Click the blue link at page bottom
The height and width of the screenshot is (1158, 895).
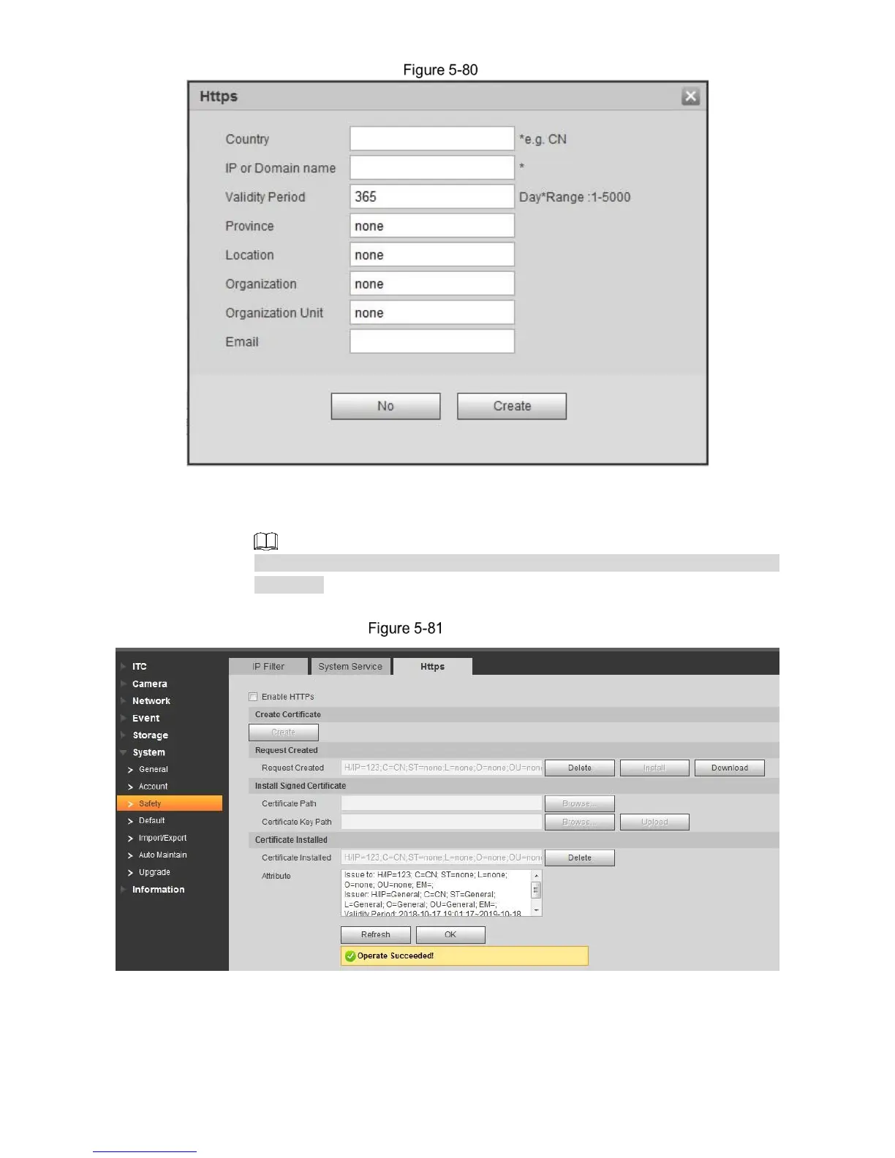144,1151
